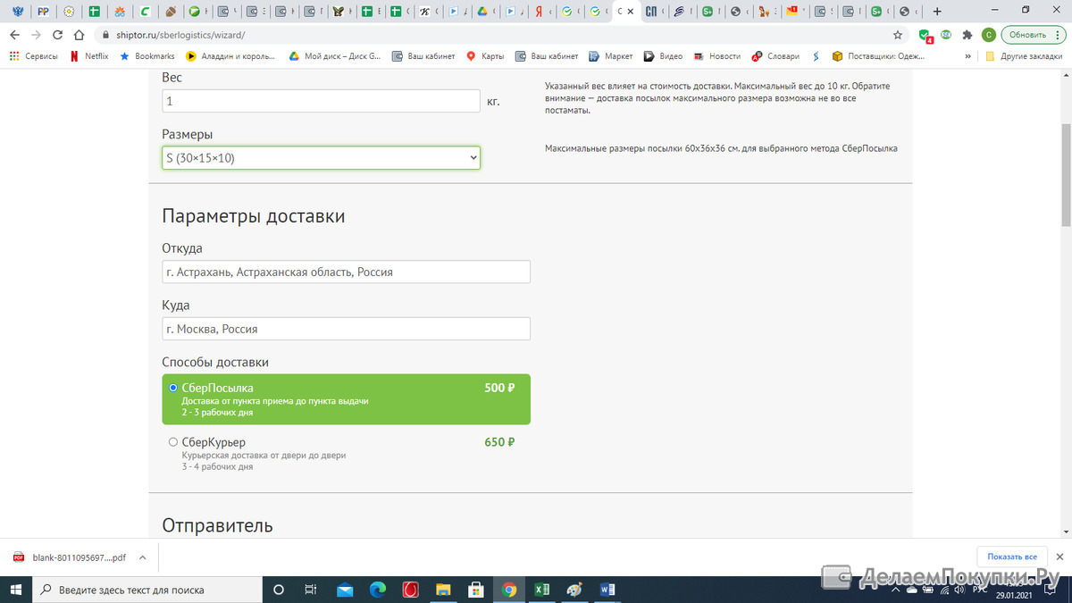The width and height of the screenshot is (1072, 603).
Task: Open the Словари bookmark
Action: 775,55
